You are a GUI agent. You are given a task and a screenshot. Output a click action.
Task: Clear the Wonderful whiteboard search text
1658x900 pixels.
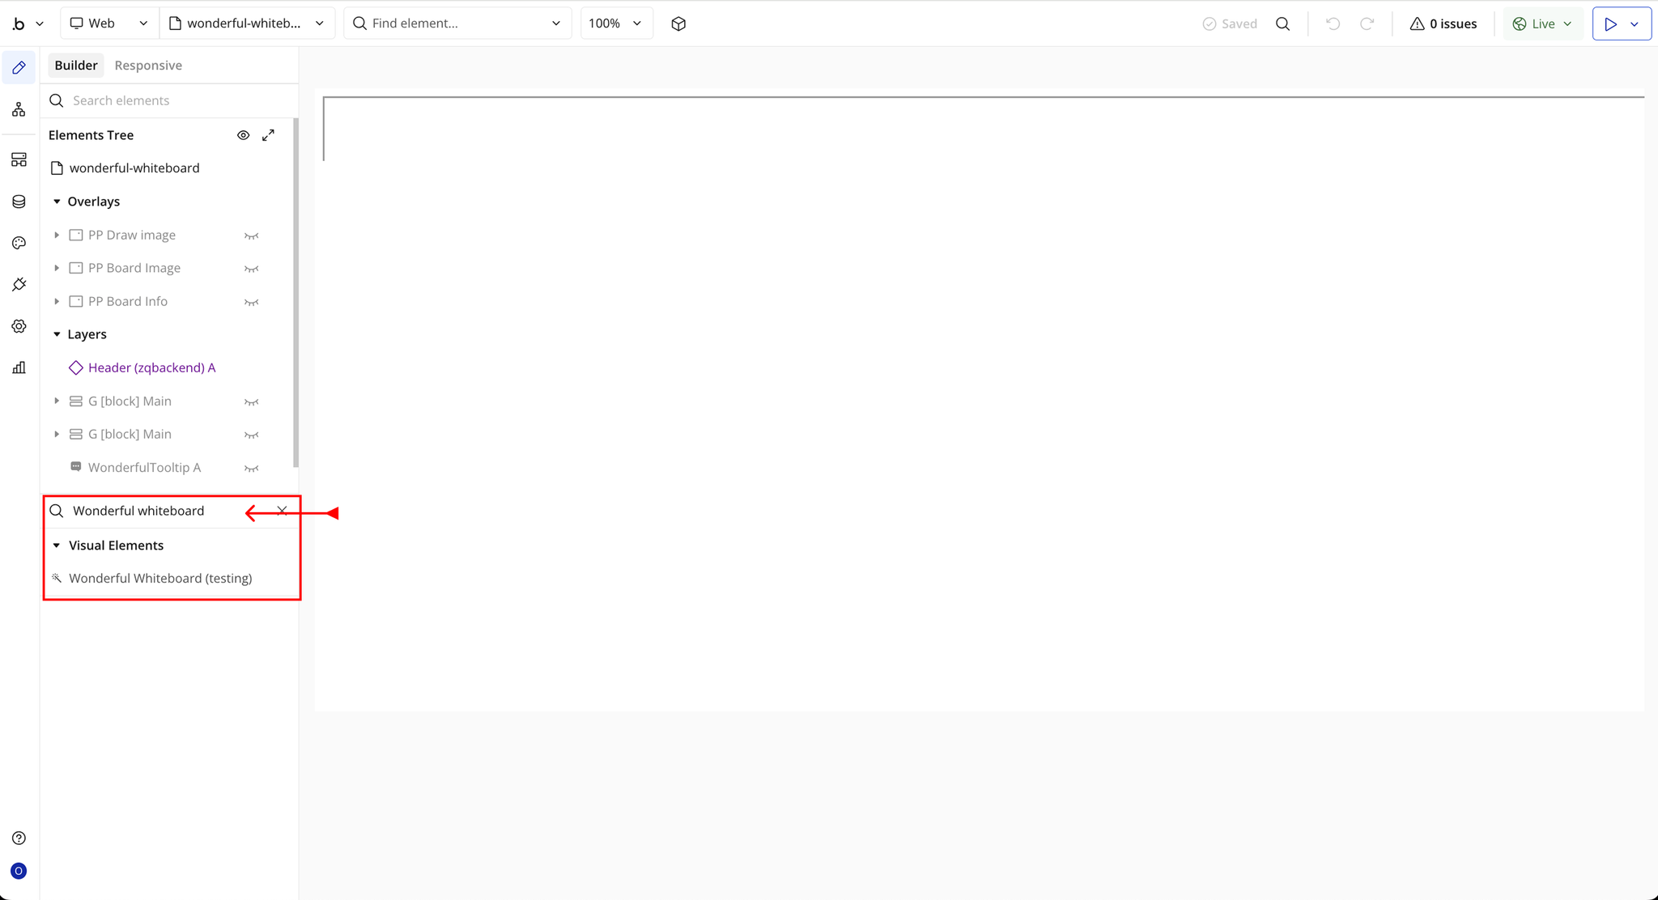(x=282, y=511)
